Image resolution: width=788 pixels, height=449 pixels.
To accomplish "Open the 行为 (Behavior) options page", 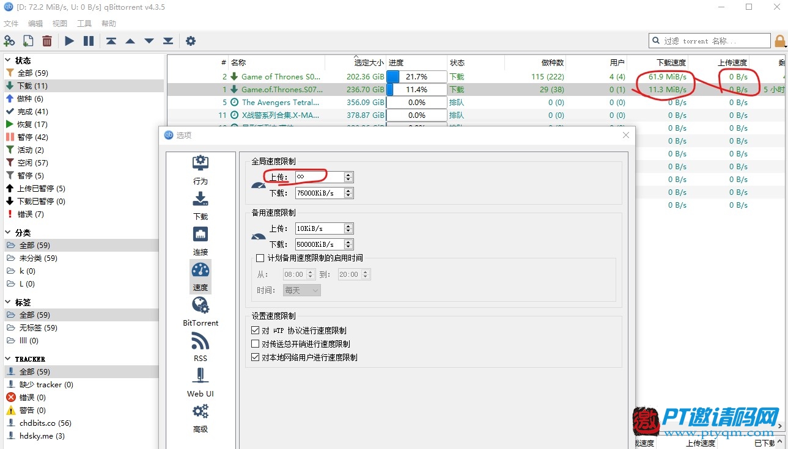I will (201, 170).
